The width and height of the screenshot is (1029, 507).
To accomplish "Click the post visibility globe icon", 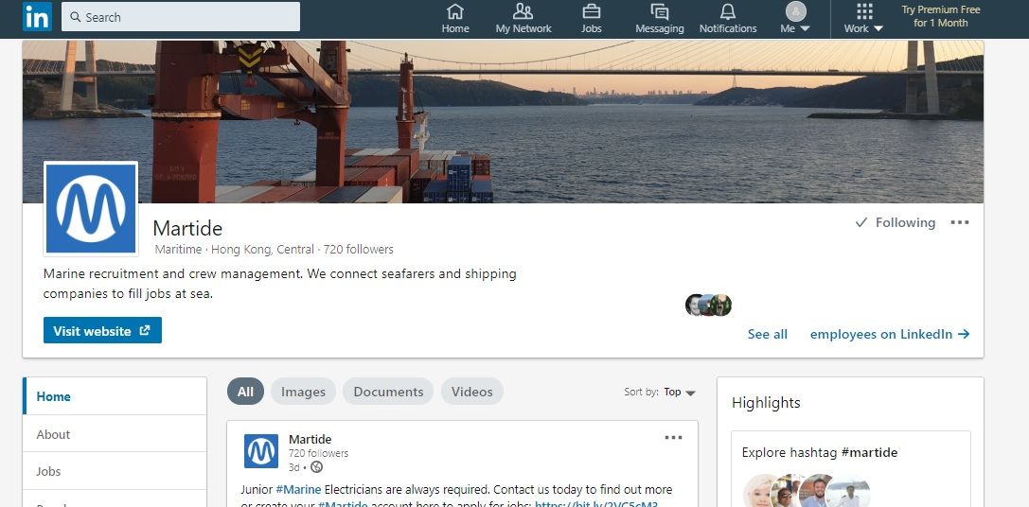I will [317, 467].
